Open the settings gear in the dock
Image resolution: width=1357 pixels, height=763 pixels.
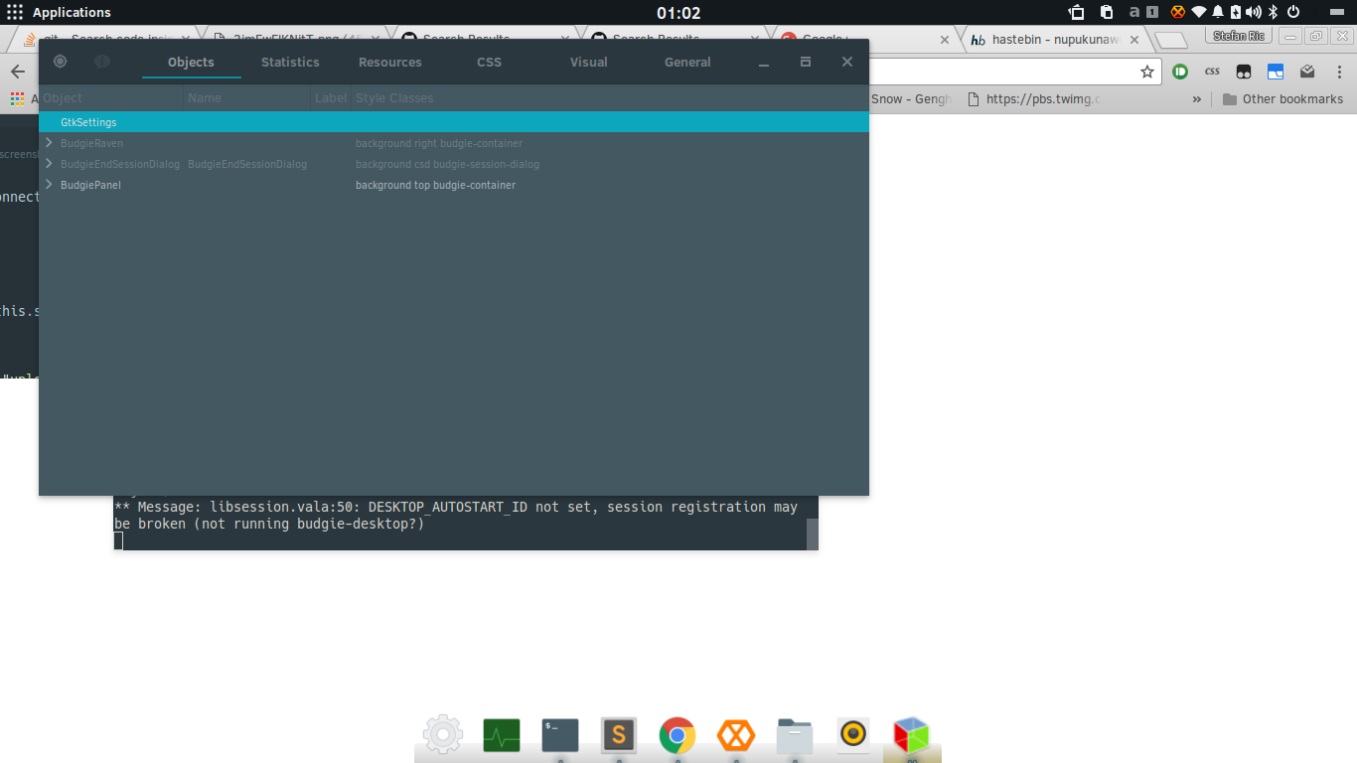click(x=443, y=735)
